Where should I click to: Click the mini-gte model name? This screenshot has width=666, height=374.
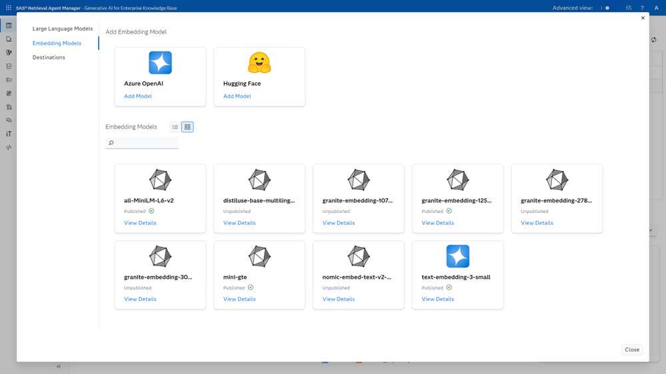click(235, 278)
